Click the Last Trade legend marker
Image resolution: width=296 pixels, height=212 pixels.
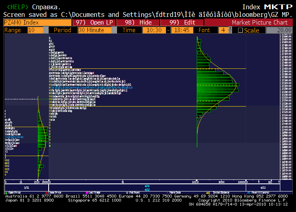tap(86, 192)
